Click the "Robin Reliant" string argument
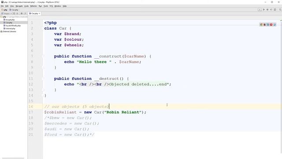Image resolution: width=282 pixels, height=159 pixels. pos(122,112)
